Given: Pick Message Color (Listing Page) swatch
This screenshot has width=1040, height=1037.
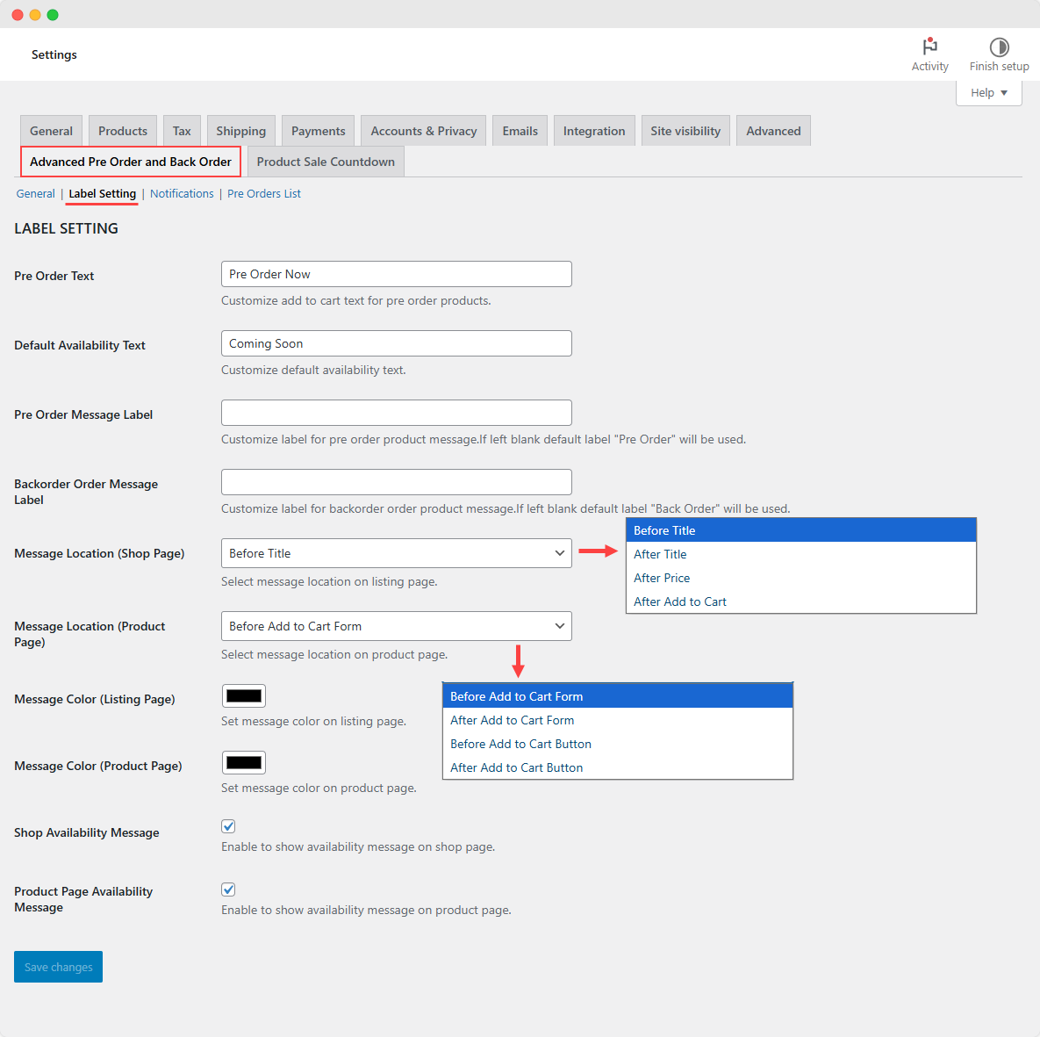Looking at the screenshot, I should tap(243, 696).
